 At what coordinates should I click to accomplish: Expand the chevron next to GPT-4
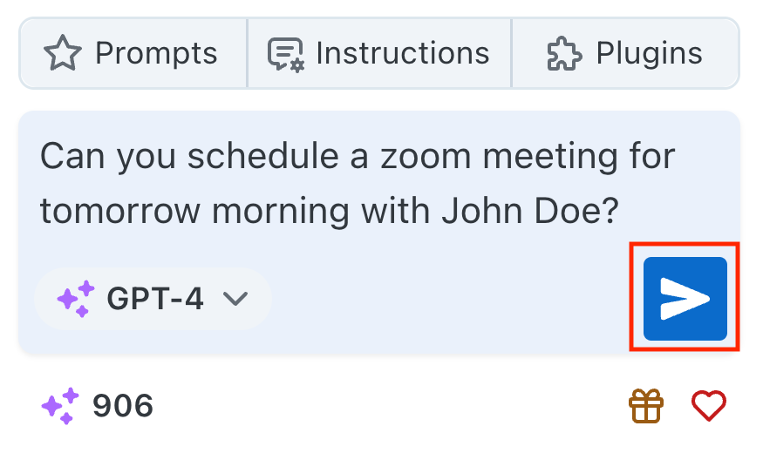click(x=235, y=299)
